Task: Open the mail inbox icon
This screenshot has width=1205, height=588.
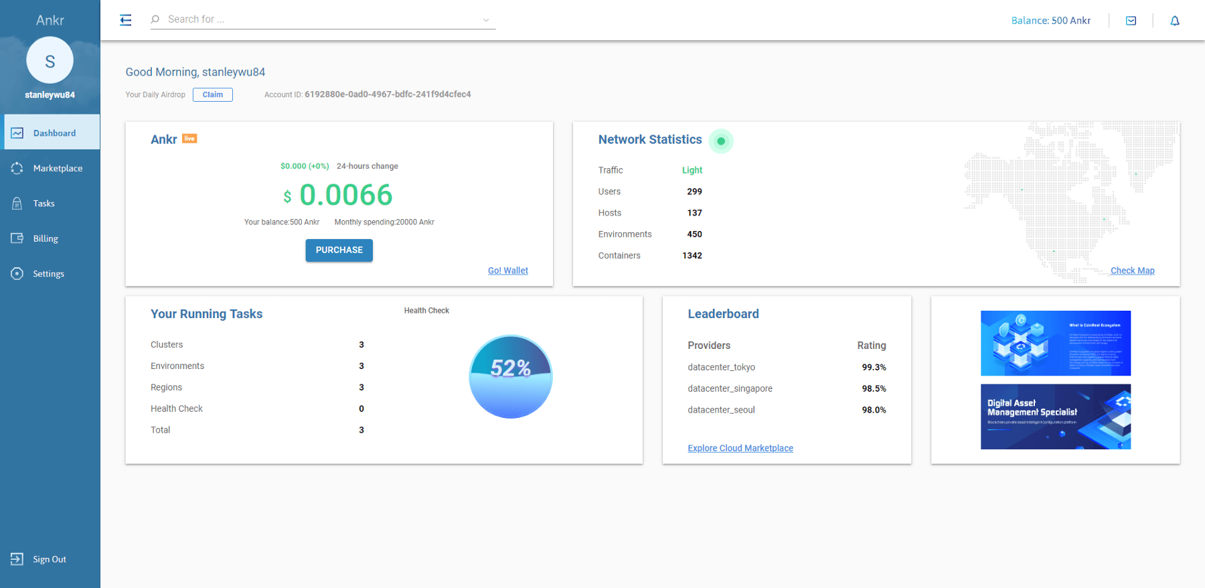Action: 1131,21
